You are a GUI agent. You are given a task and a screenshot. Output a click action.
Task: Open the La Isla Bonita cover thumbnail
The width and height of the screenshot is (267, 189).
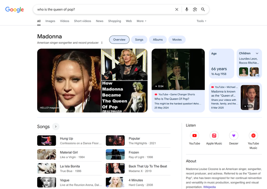[x=46, y=168]
